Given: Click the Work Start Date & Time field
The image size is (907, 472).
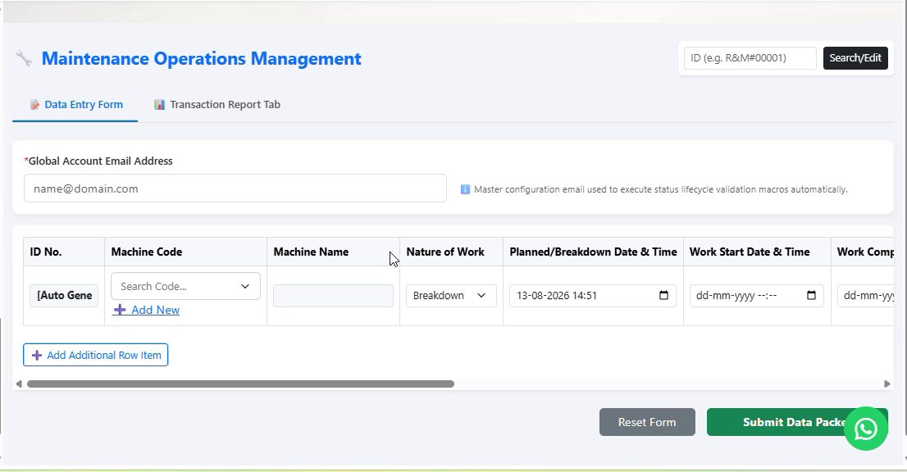Looking at the screenshot, I should pos(757,295).
